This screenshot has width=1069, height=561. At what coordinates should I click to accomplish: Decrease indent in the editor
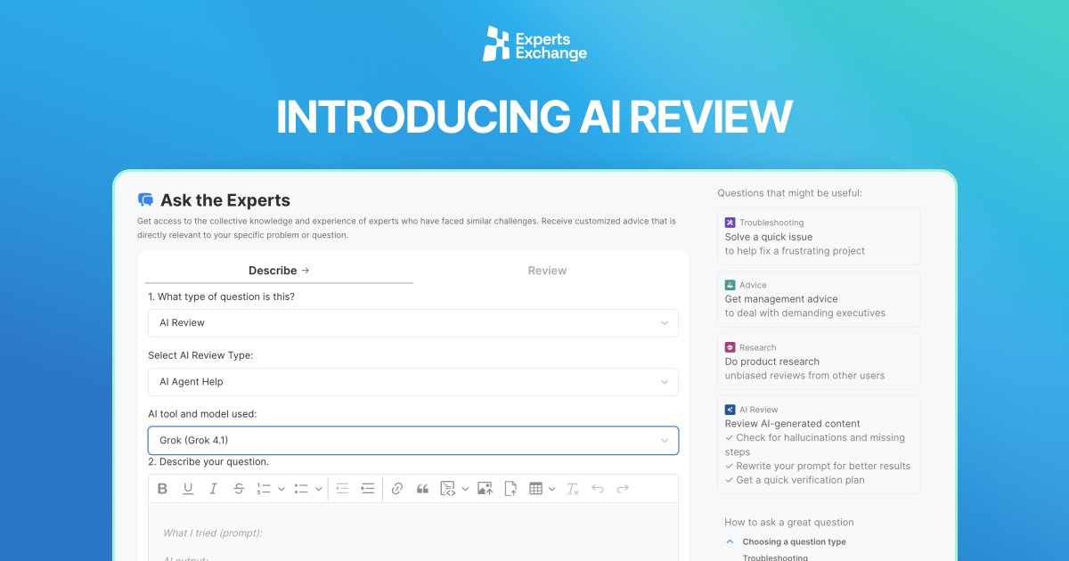[x=342, y=488]
